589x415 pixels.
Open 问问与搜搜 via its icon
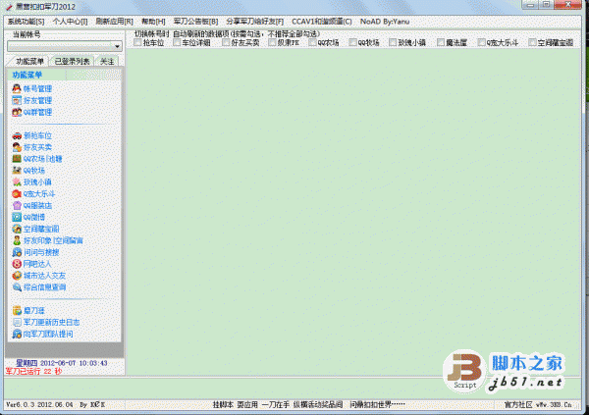click(x=17, y=252)
